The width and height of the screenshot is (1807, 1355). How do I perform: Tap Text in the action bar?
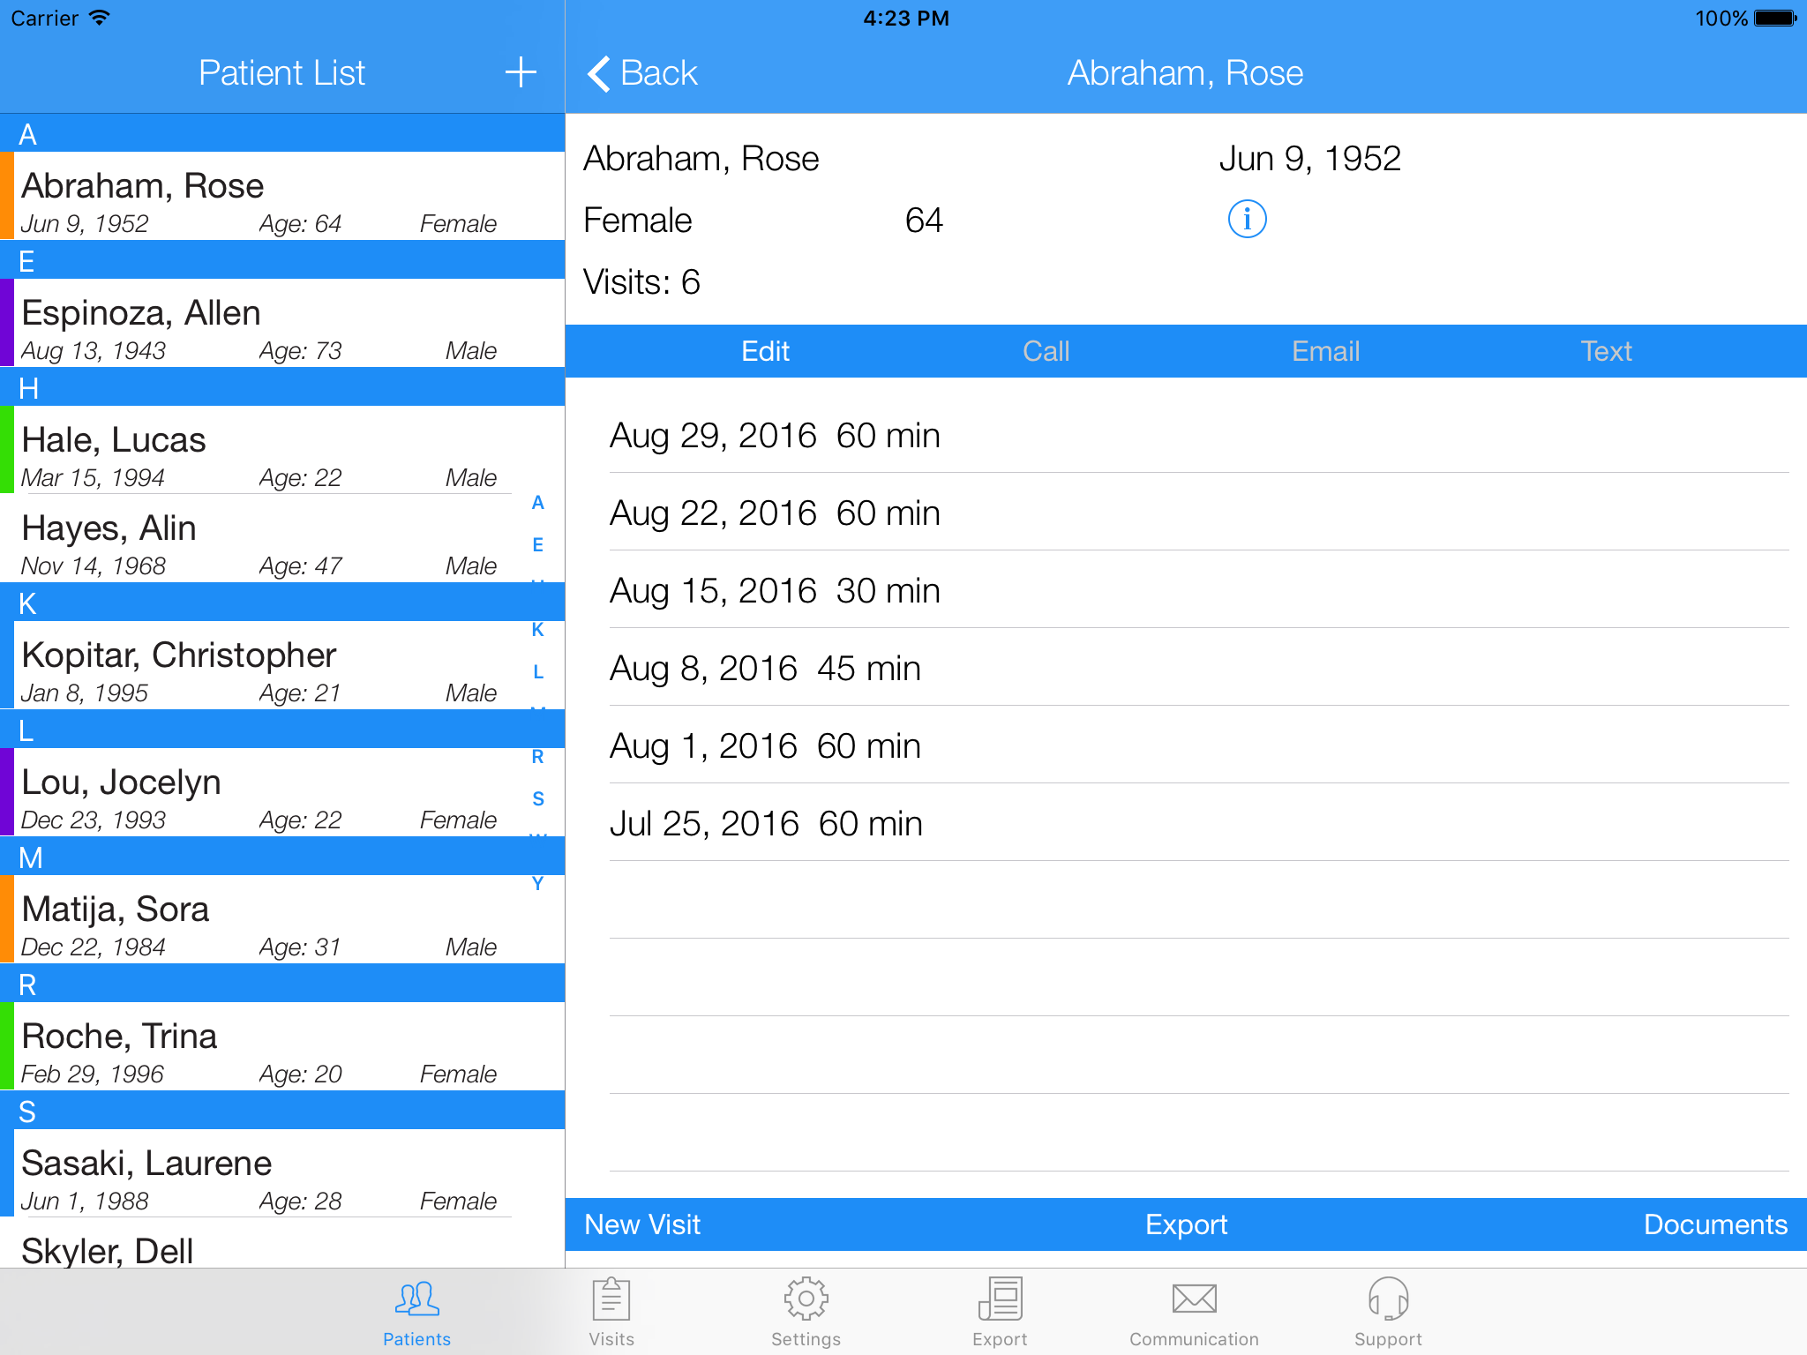pyautogui.click(x=1606, y=351)
